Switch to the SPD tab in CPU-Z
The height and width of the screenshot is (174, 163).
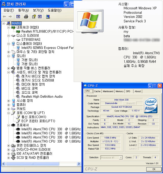[x=128, y=91]
